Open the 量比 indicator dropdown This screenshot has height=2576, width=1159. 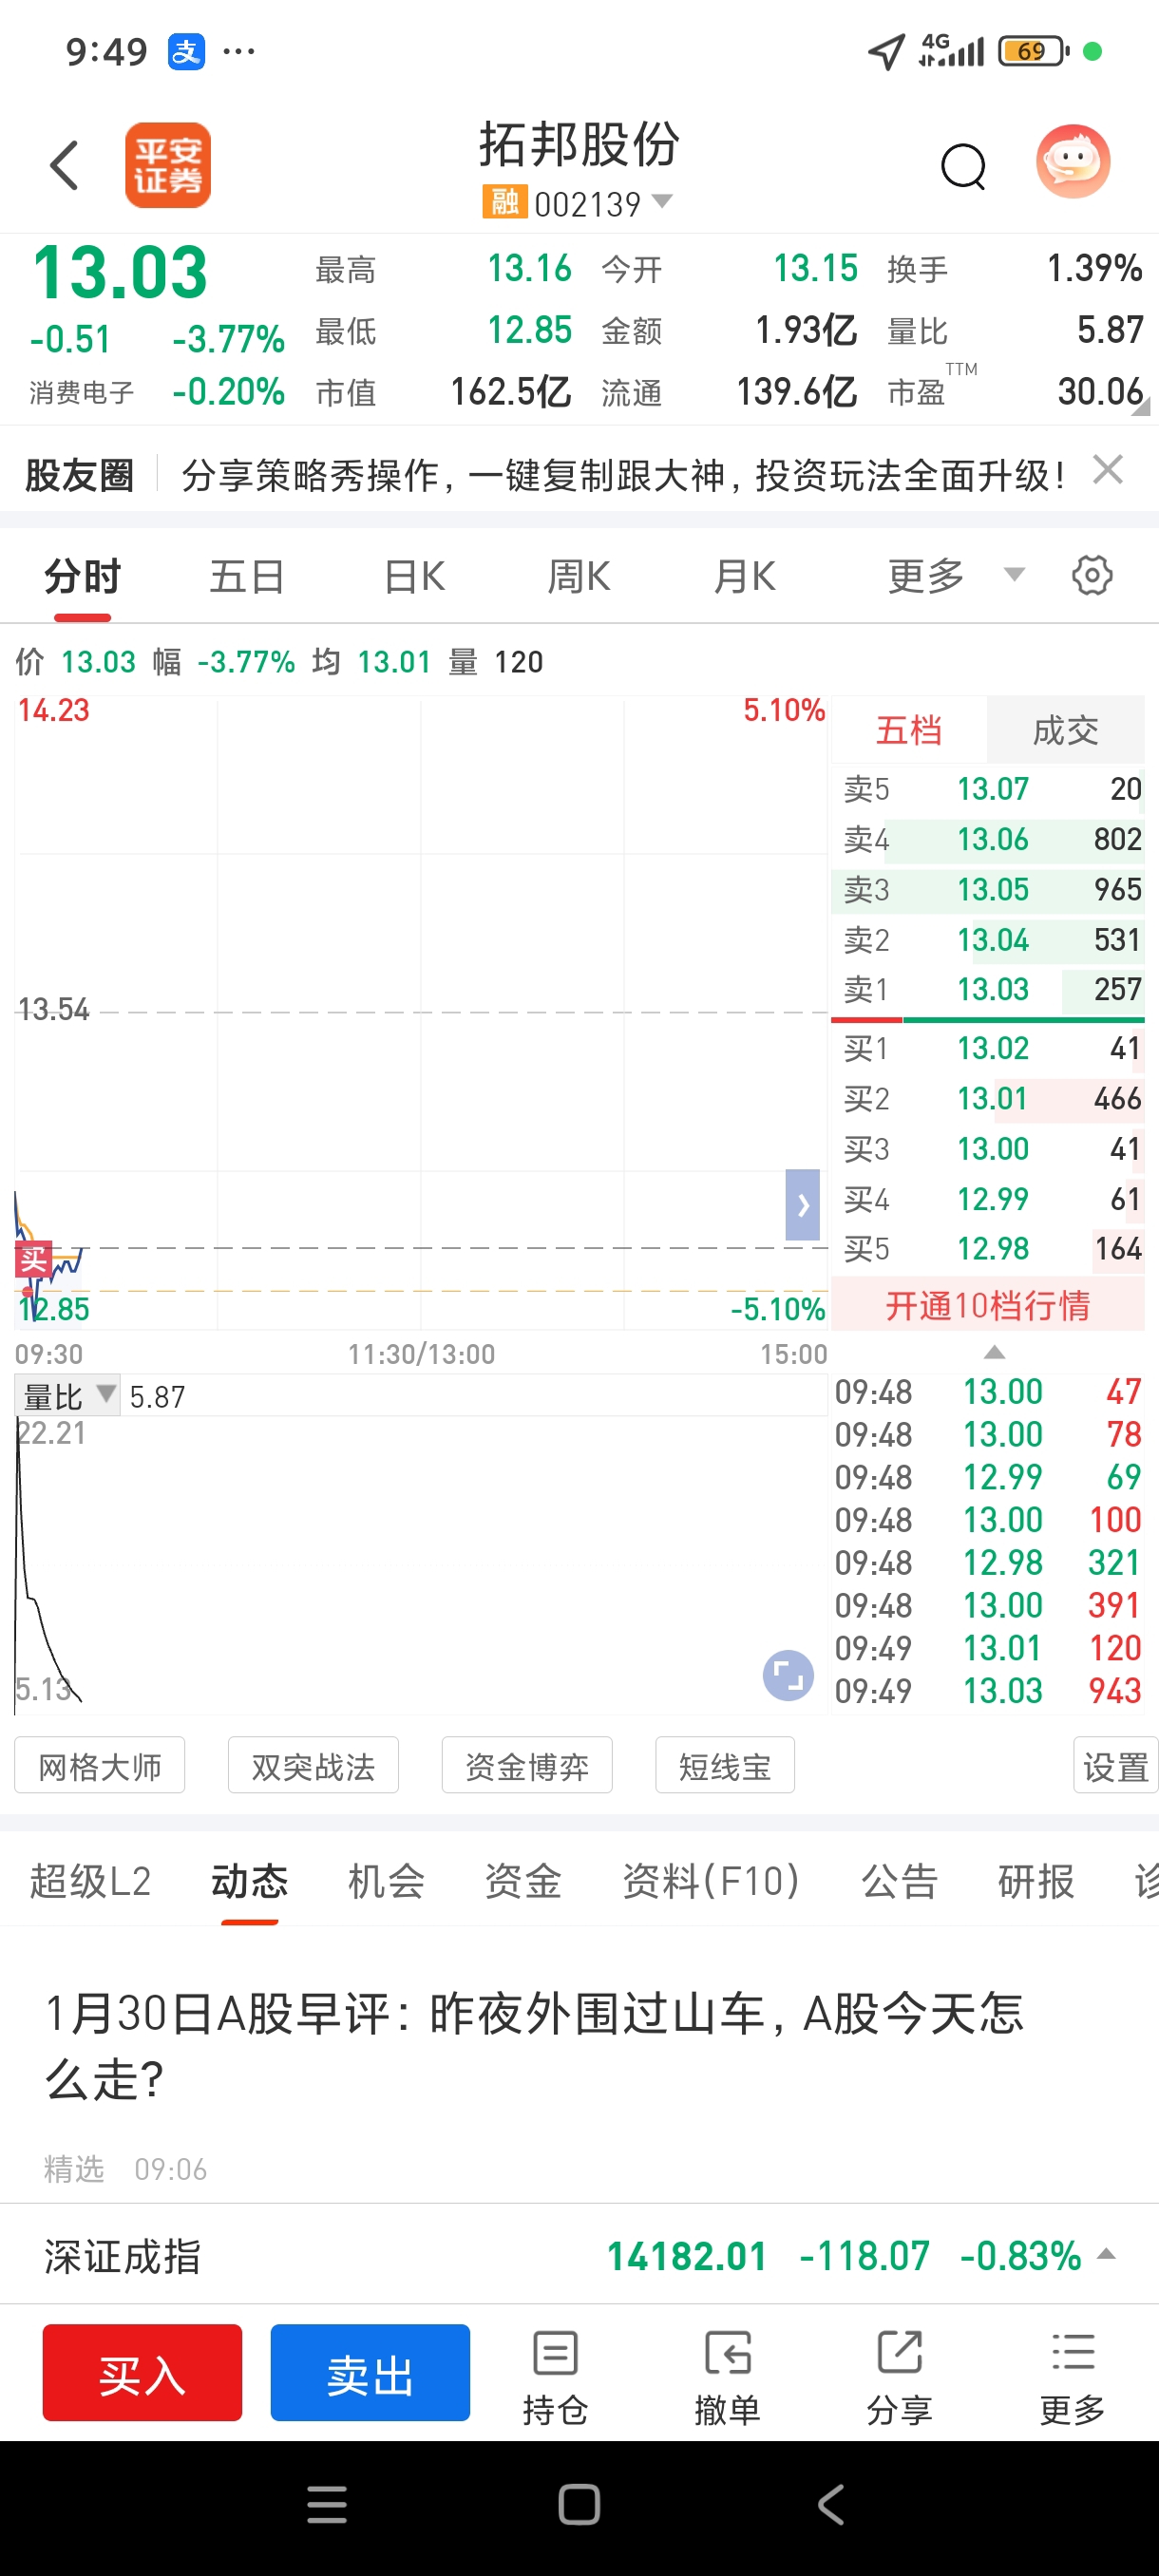point(68,1395)
